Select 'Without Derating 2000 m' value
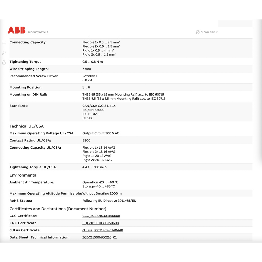 102,193
